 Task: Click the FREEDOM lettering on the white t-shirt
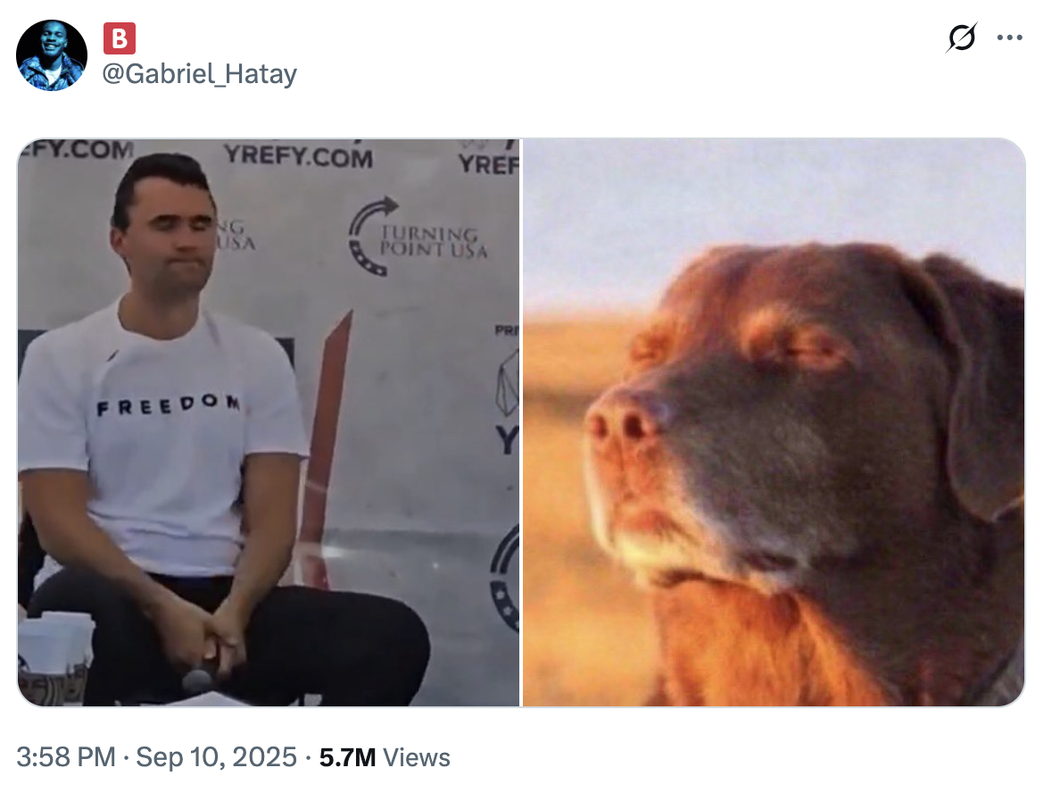click(x=169, y=405)
